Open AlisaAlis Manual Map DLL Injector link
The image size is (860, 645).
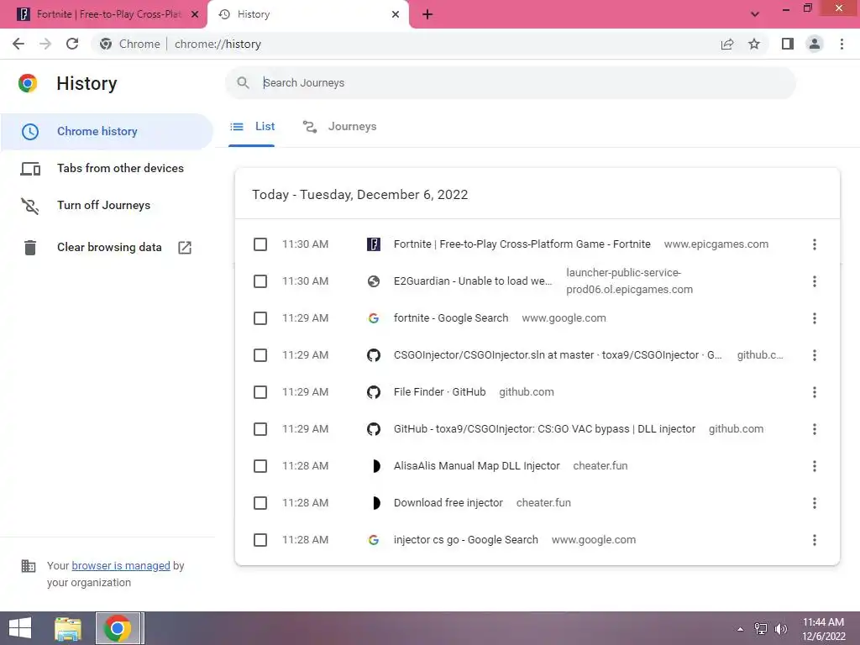477,466
